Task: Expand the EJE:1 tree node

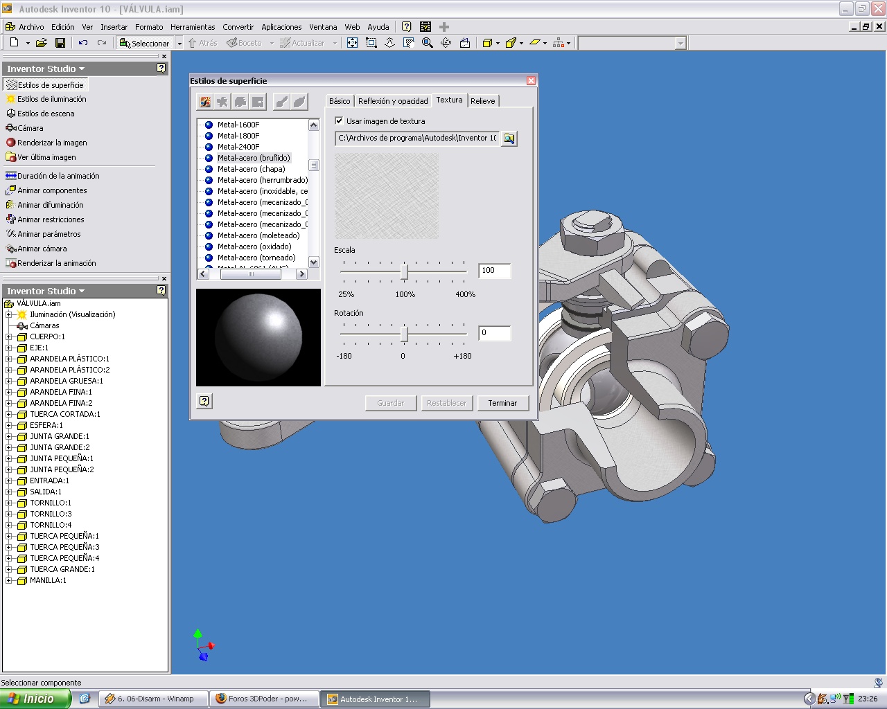Action: click(x=9, y=348)
